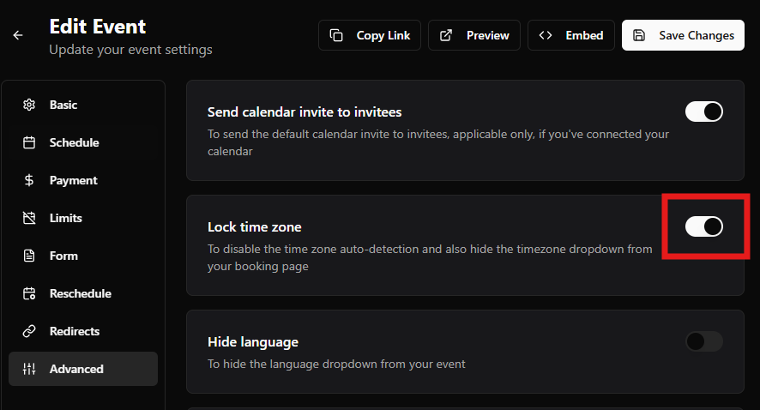Click the Lock time zone setting title

point(255,227)
